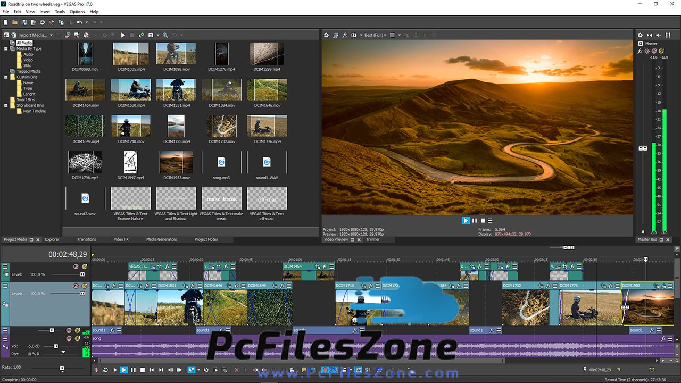This screenshot has height=383, width=681.
Task: Switch to the Media Generators tab
Action: (x=161, y=239)
